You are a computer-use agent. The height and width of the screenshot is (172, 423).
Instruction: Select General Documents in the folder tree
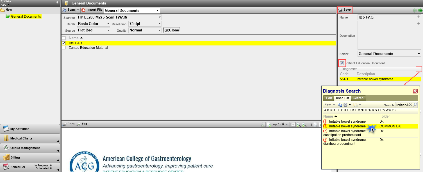pyautogui.click(x=26, y=17)
